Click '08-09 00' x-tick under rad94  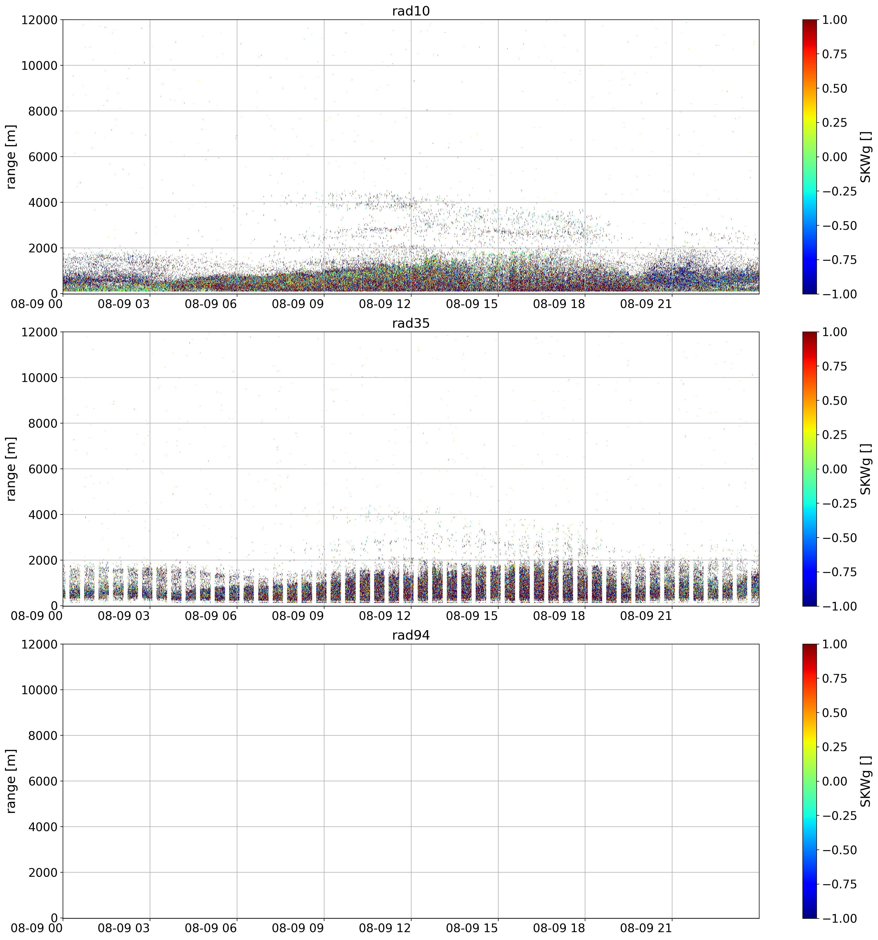(37, 929)
